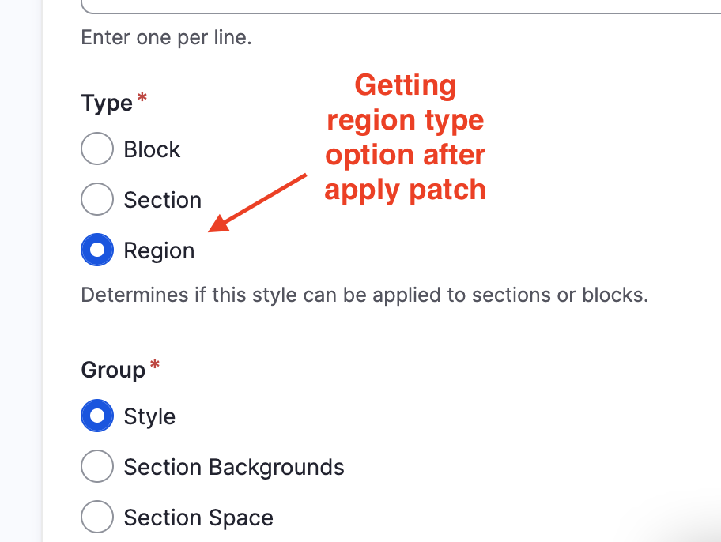Click the "Group" field heading
Screen dimensions: 721x542
113,369
